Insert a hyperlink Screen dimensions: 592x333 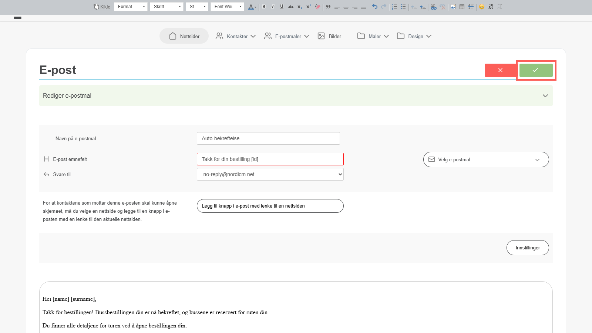434,7
